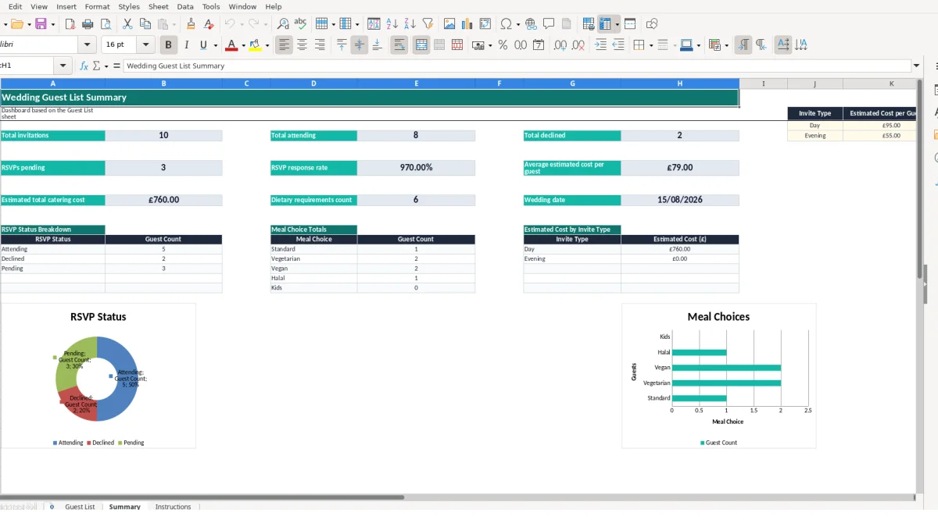Image resolution: width=938 pixels, height=527 pixels.
Task: Open the Insert menu
Action: coord(66,6)
